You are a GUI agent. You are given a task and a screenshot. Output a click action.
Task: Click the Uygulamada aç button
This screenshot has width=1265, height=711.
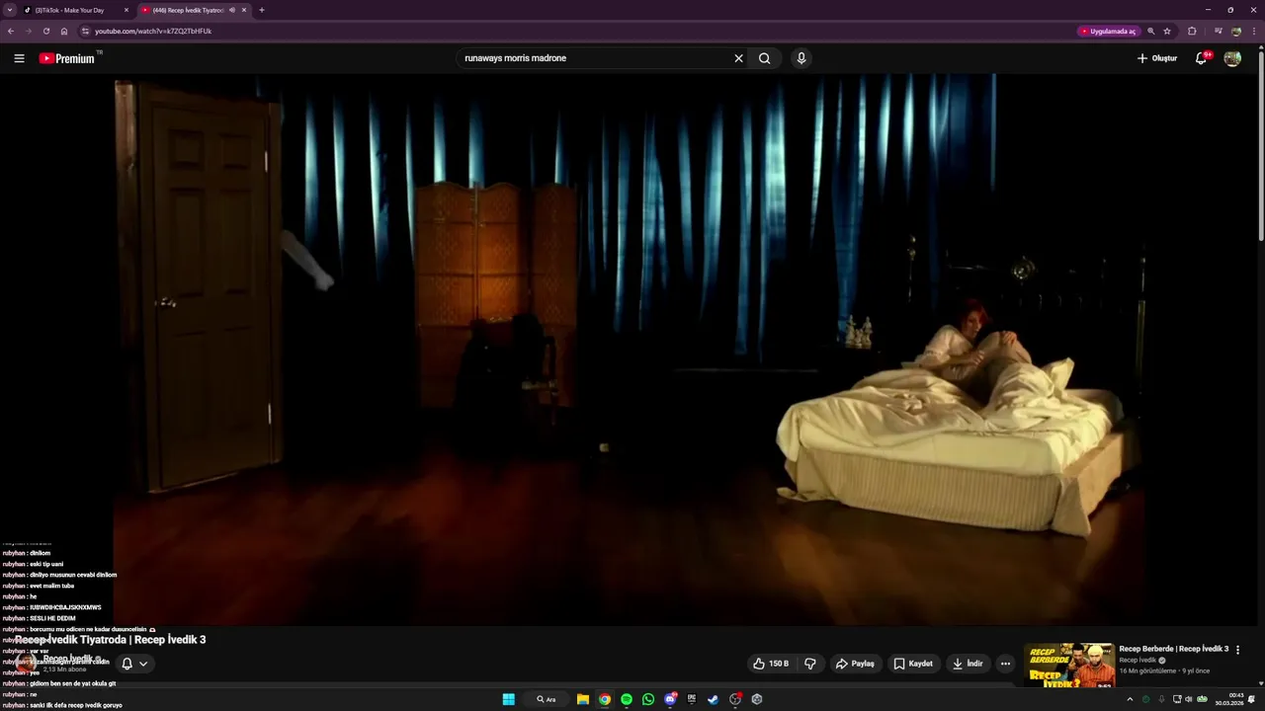tap(1109, 31)
